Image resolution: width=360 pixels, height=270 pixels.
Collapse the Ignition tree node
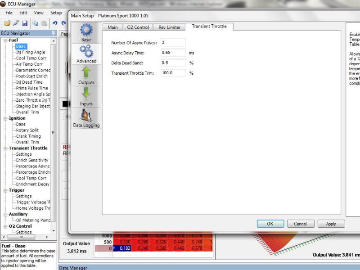5,119
